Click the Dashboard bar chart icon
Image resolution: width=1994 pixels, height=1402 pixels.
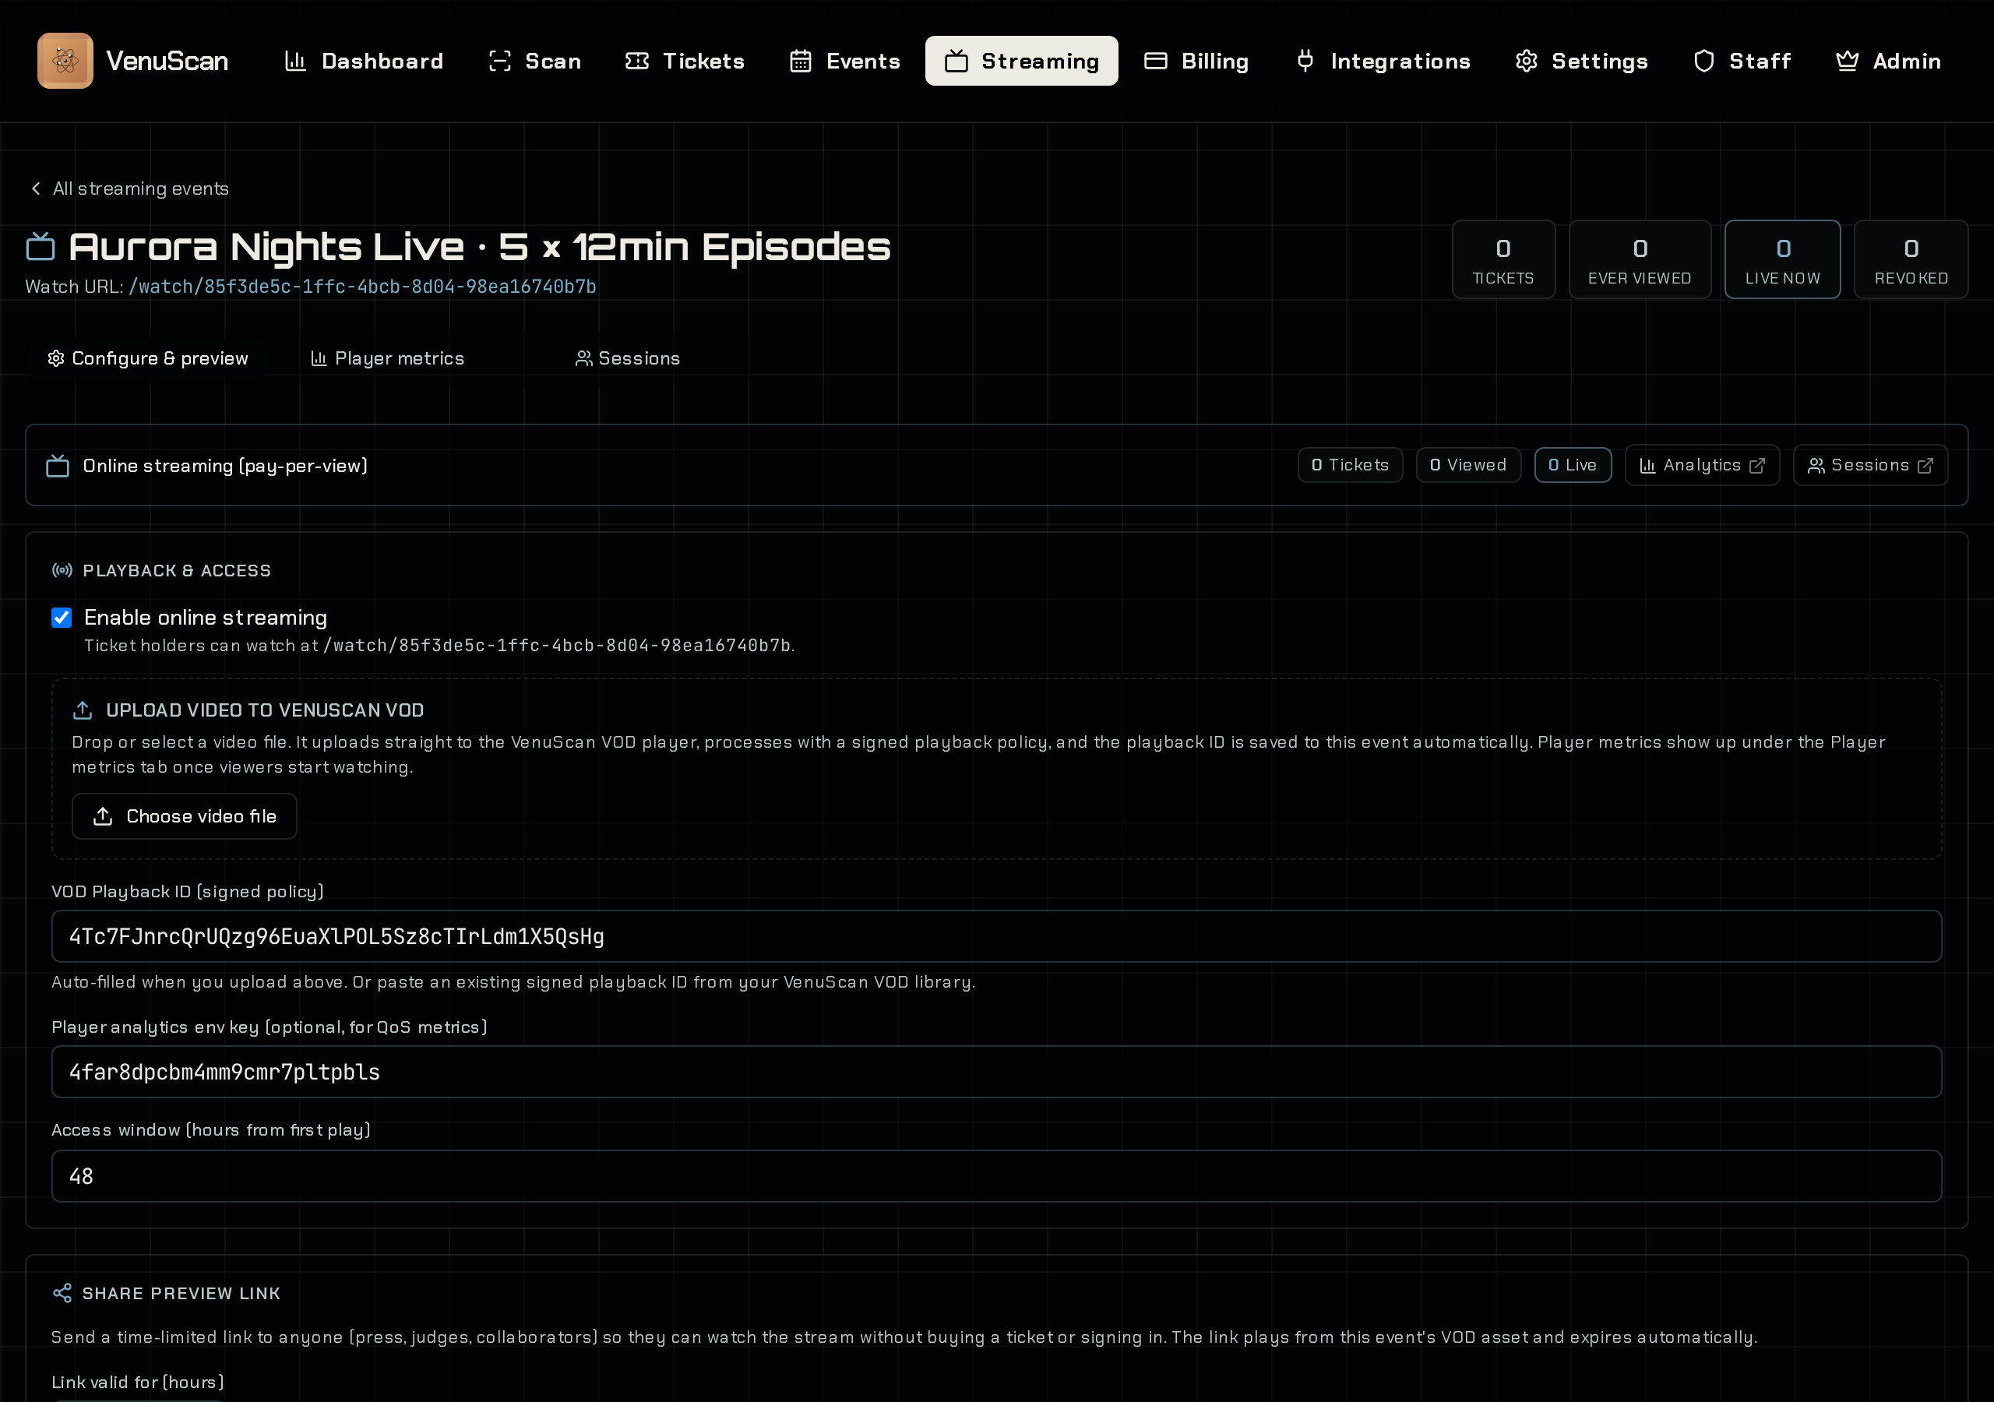[295, 61]
